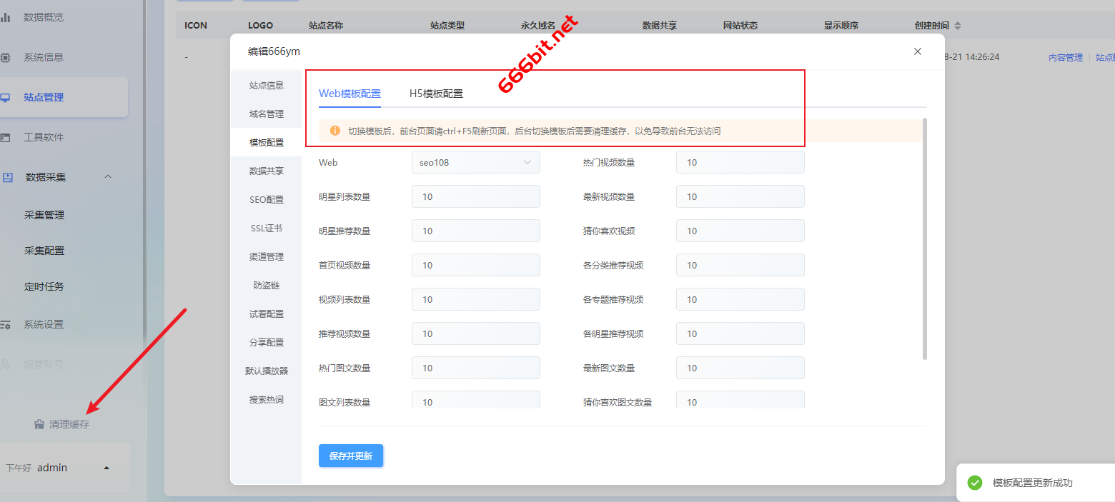Open 采集管理 under 数据采集

[44, 215]
